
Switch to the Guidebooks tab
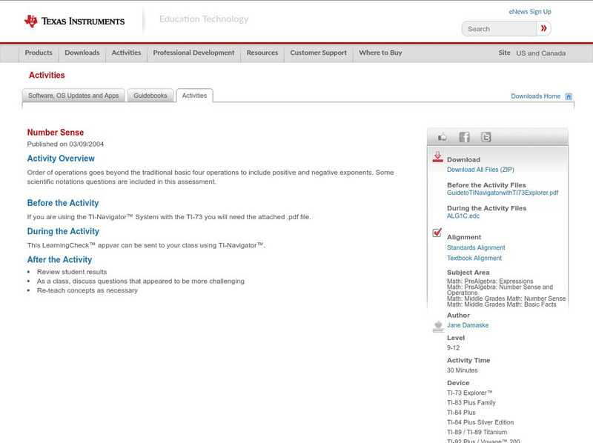(150, 96)
